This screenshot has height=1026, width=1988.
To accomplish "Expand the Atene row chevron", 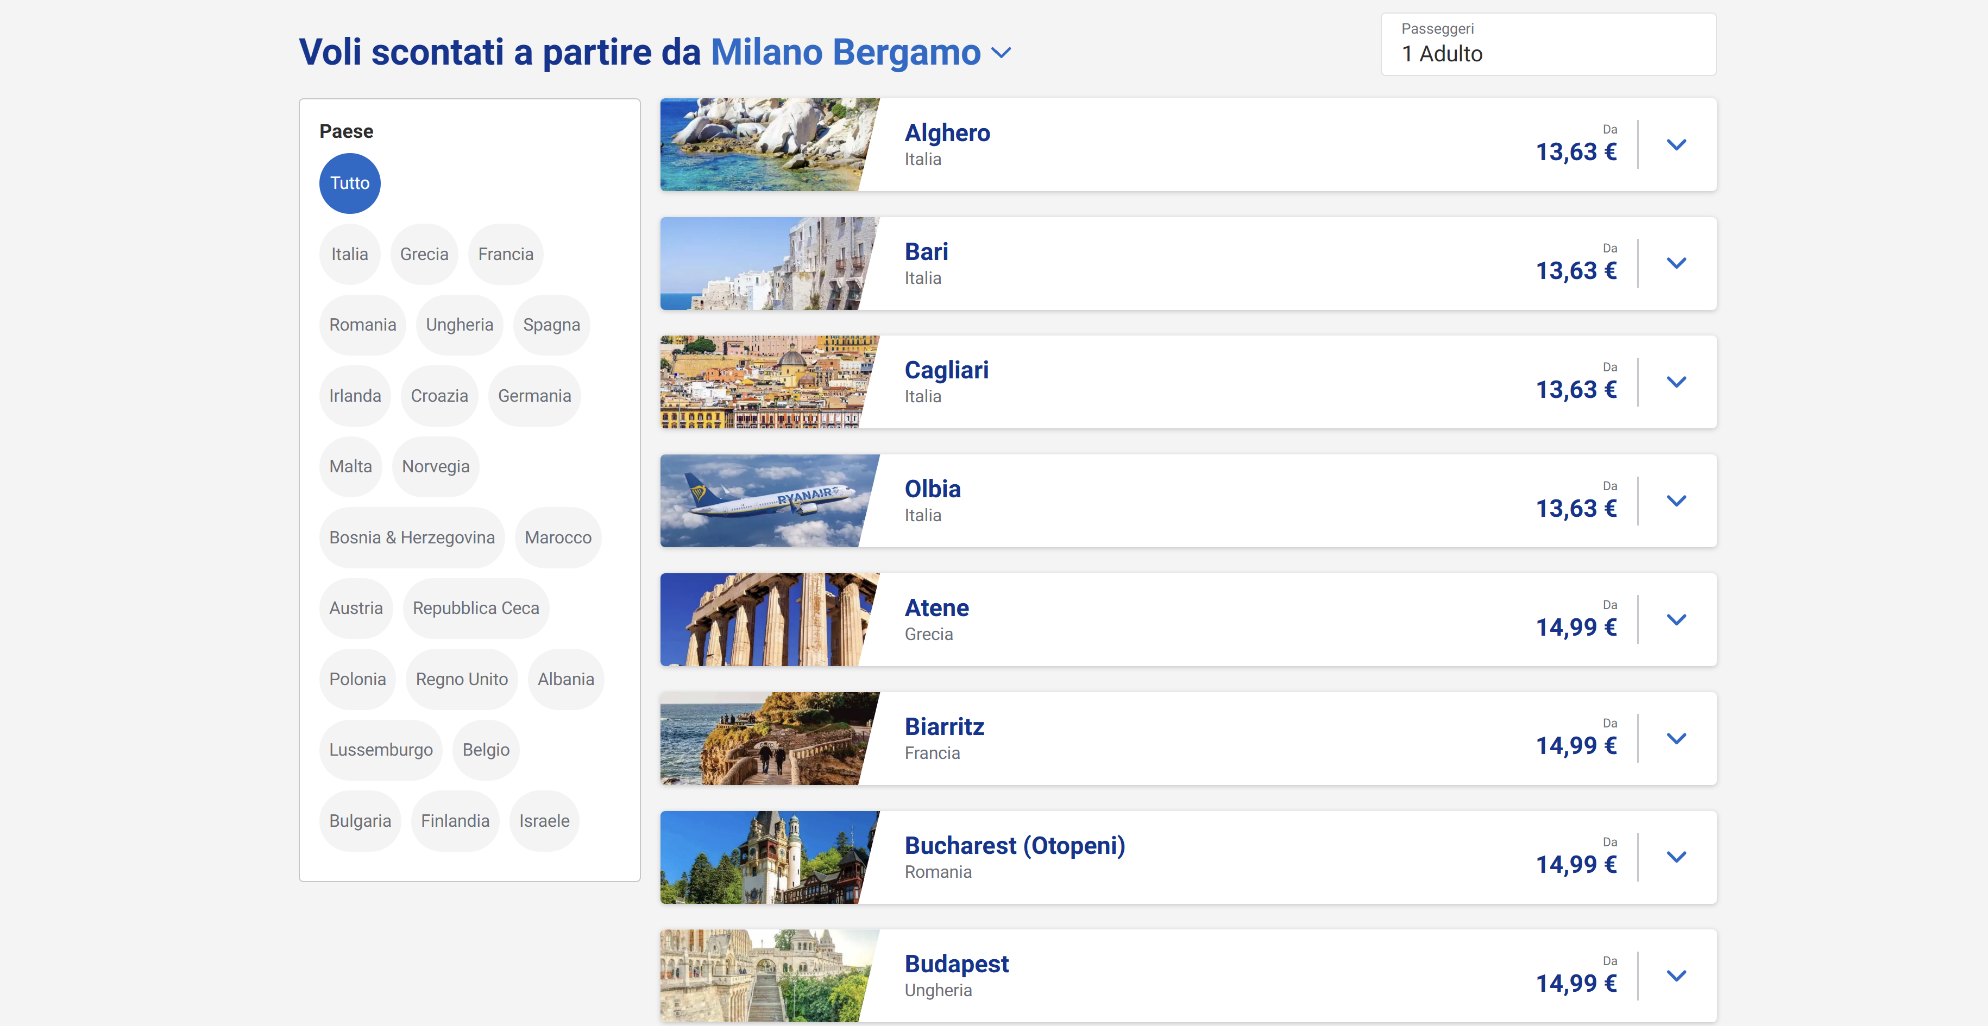I will (x=1676, y=620).
